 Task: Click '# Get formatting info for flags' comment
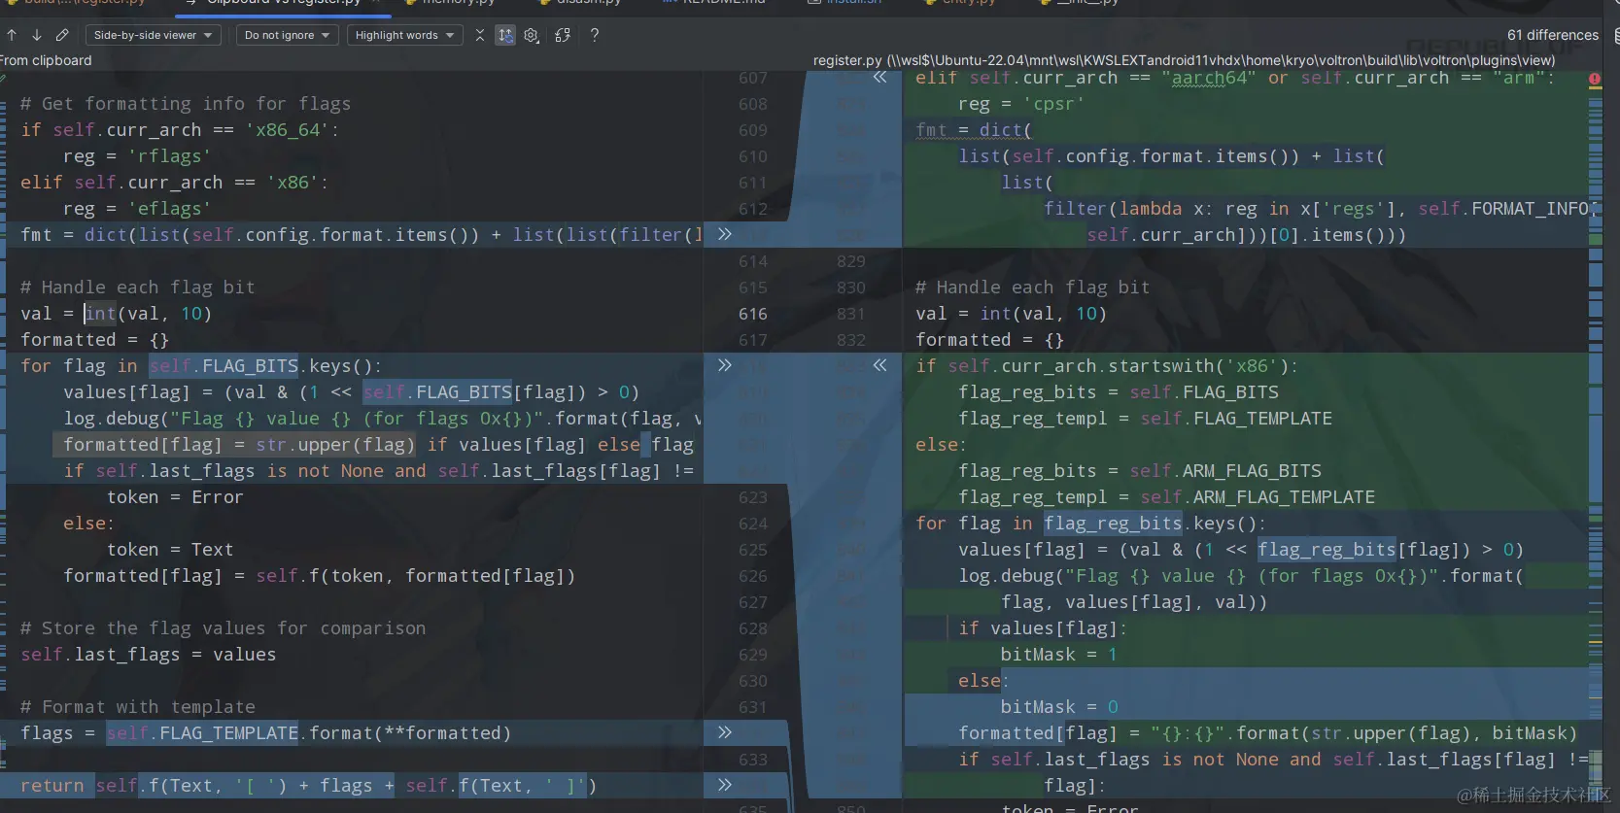pyautogui.click(x=186, y=104)
